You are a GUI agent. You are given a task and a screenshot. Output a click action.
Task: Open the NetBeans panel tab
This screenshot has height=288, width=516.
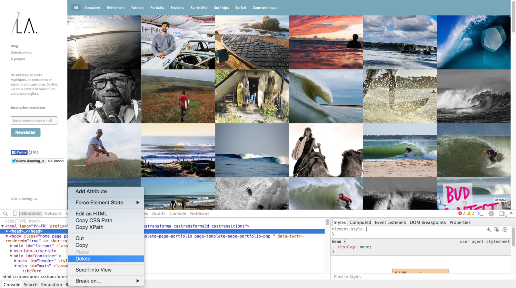click(200, 214)
